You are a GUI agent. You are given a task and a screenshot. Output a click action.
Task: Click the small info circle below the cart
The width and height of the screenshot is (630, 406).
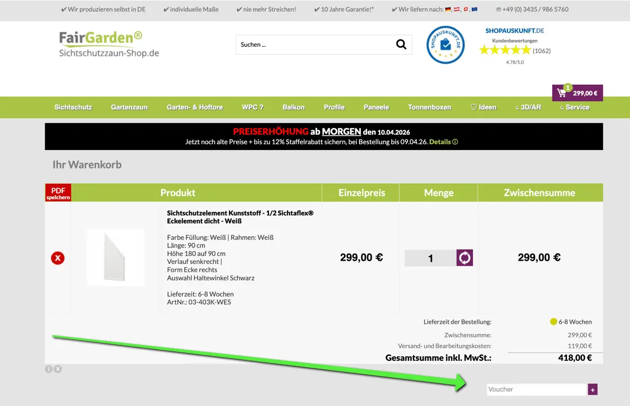coord(49,369)
